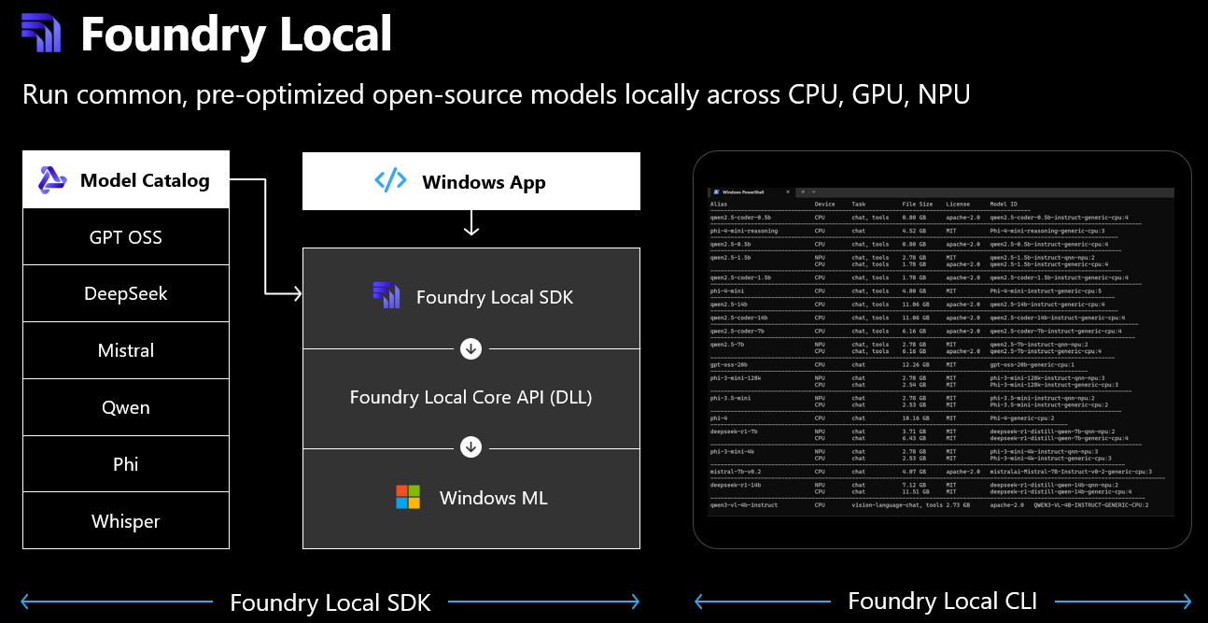The image size is (1208, 623).
Task: Click the Foundry Local CLI caption at the bottom
Action: tap(943, 601)
